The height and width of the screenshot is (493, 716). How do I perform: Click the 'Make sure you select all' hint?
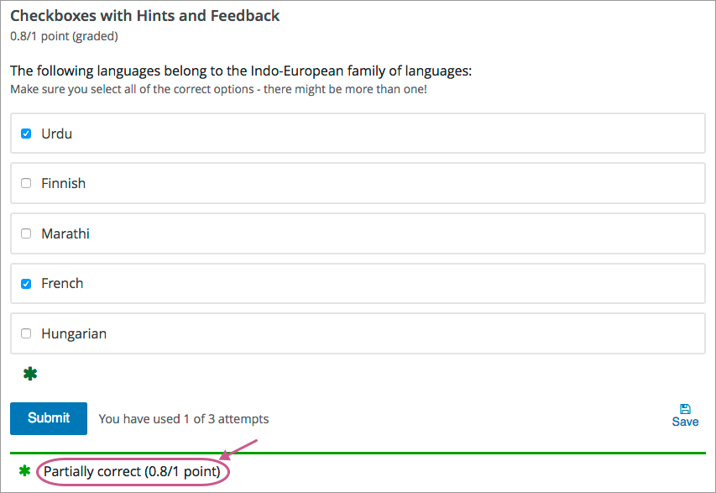point(218,89)
